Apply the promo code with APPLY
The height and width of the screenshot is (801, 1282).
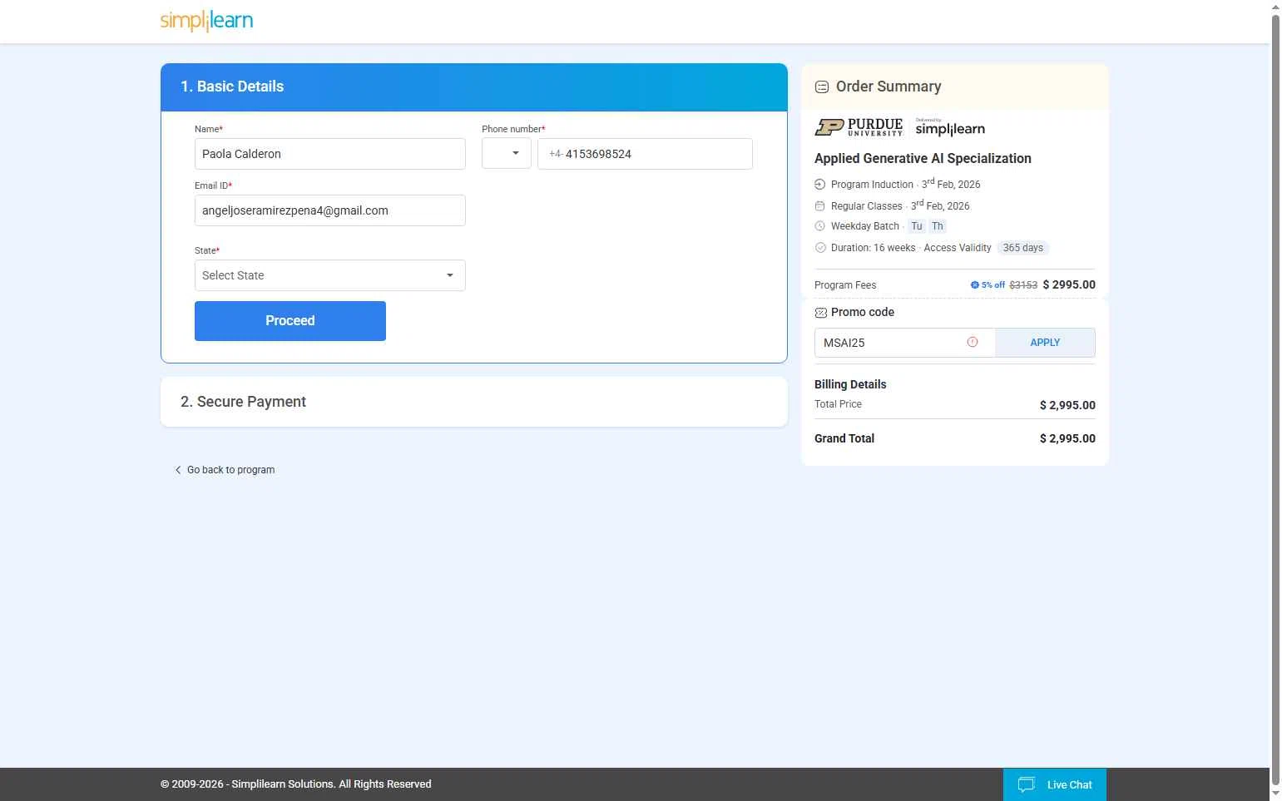(1045, 343)
